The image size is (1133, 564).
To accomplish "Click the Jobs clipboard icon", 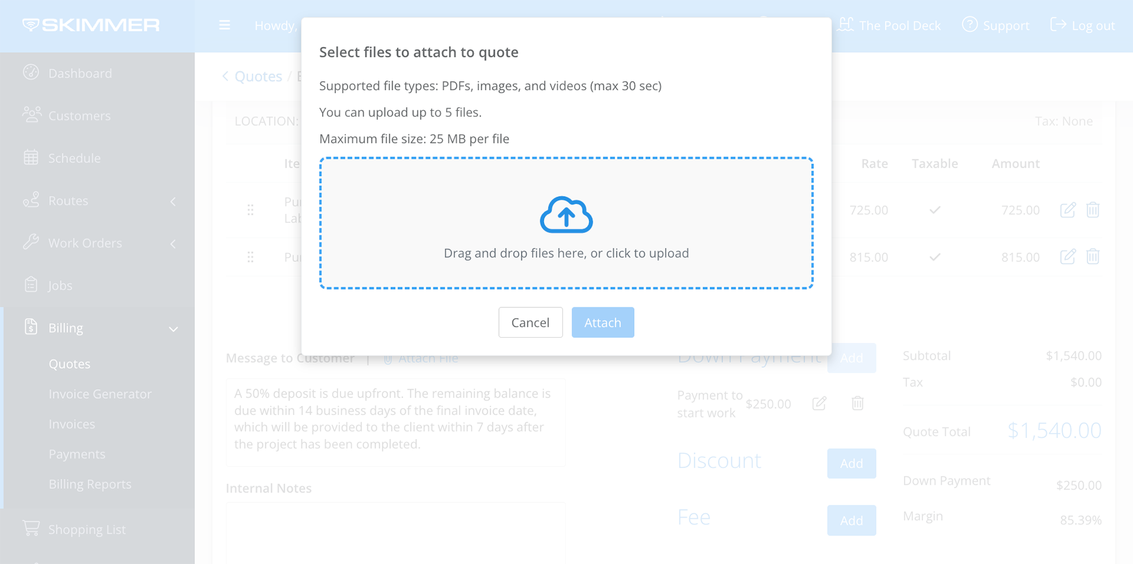I will pos(31,284).
